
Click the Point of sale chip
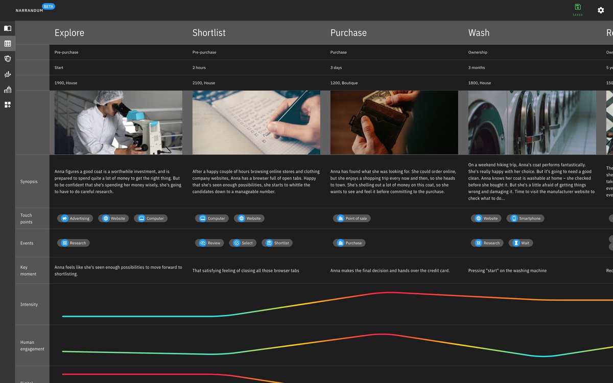[351, 218]
